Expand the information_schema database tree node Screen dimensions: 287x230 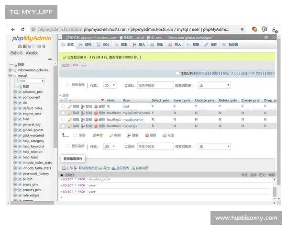click(x=11, y=70)
